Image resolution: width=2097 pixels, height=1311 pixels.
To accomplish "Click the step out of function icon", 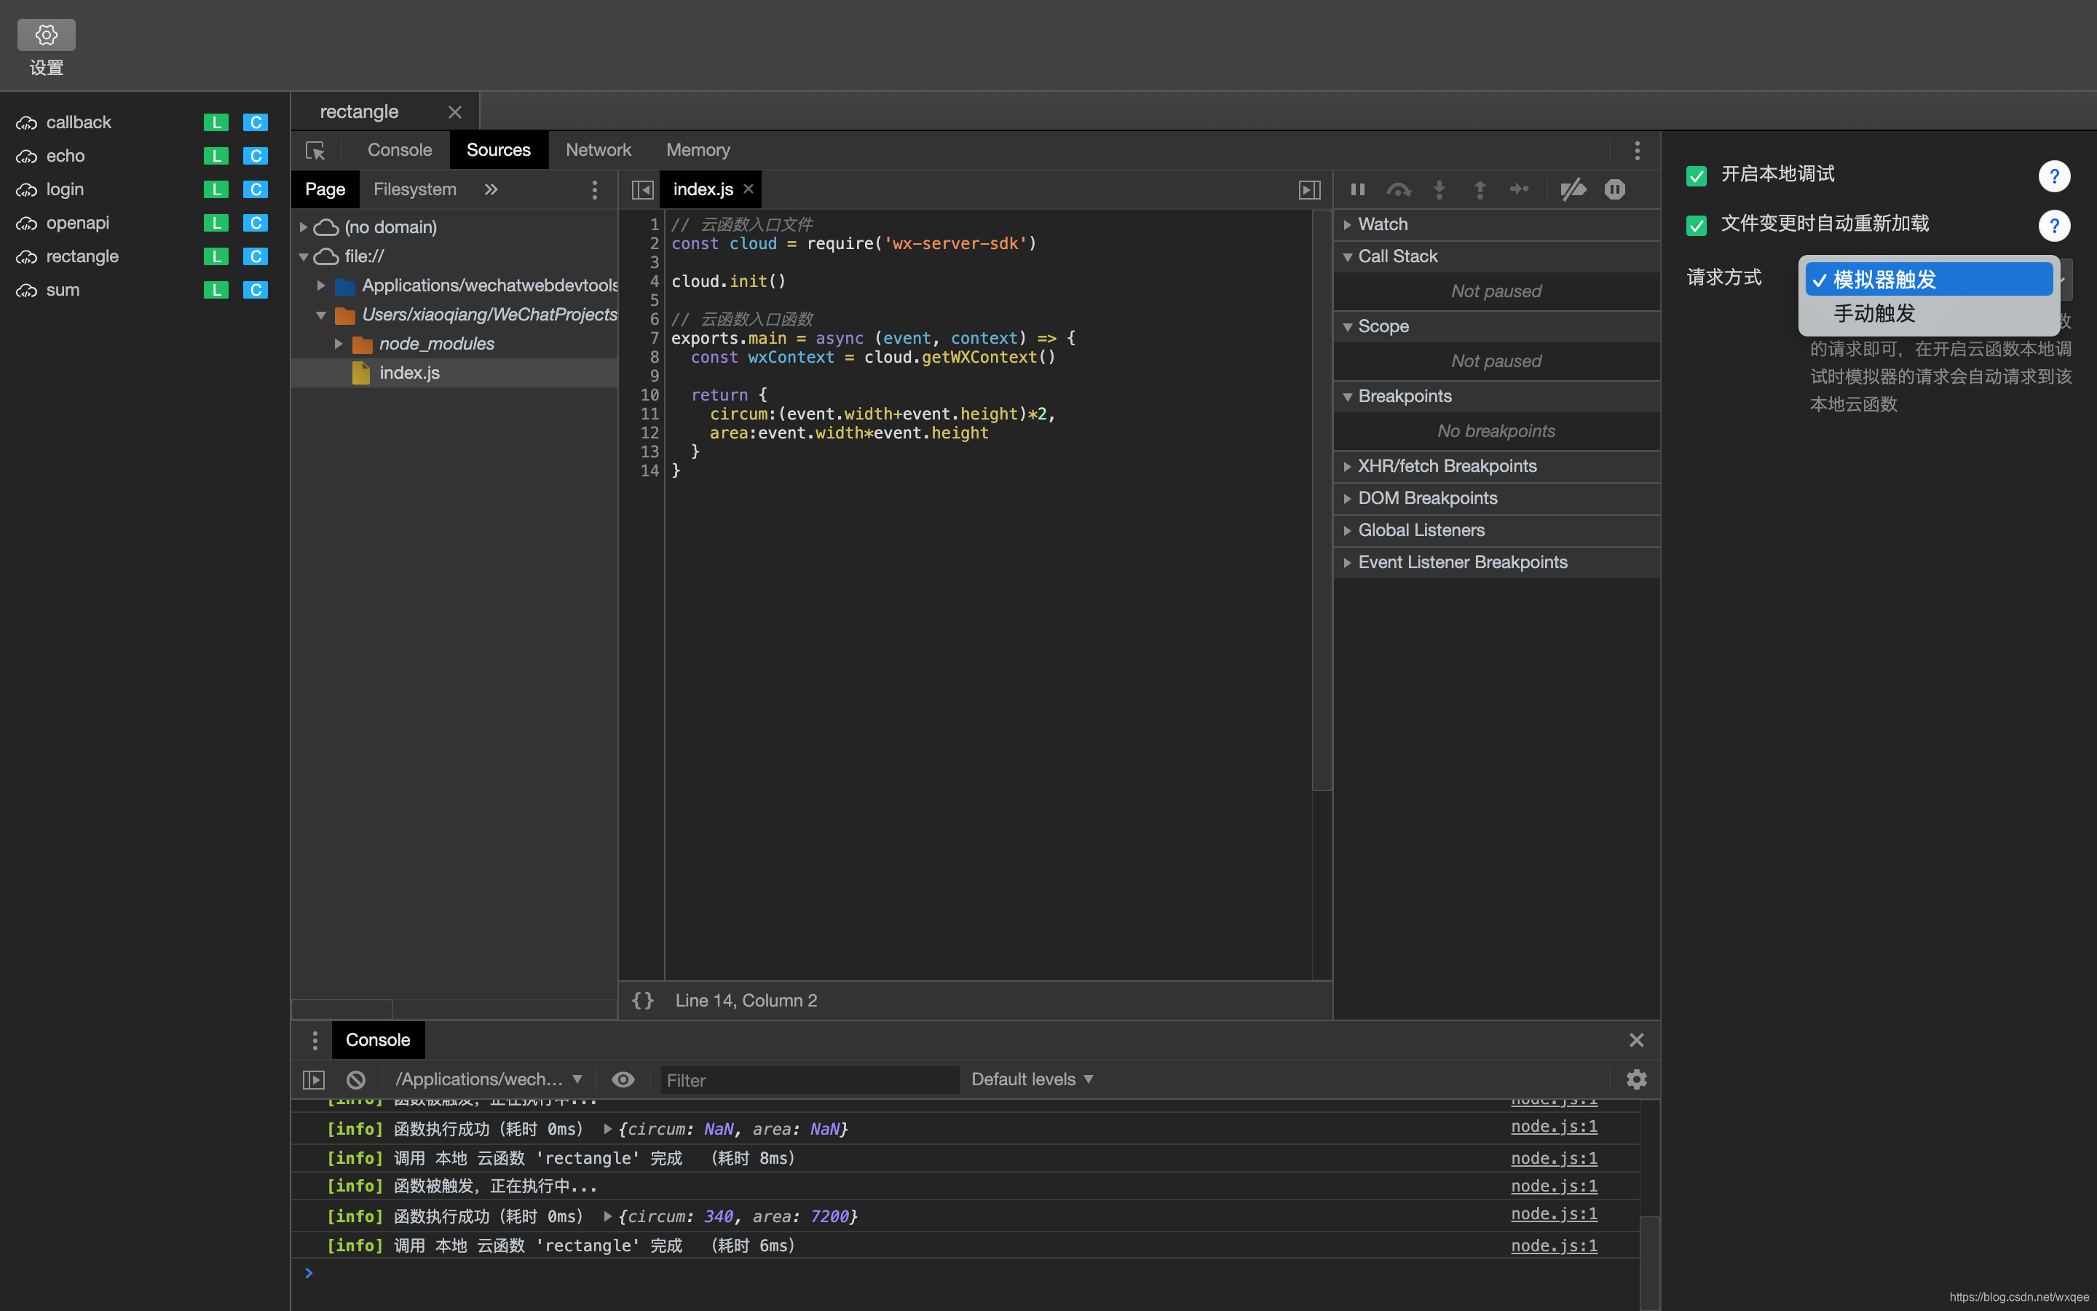I will click(x=1480, y=189).
